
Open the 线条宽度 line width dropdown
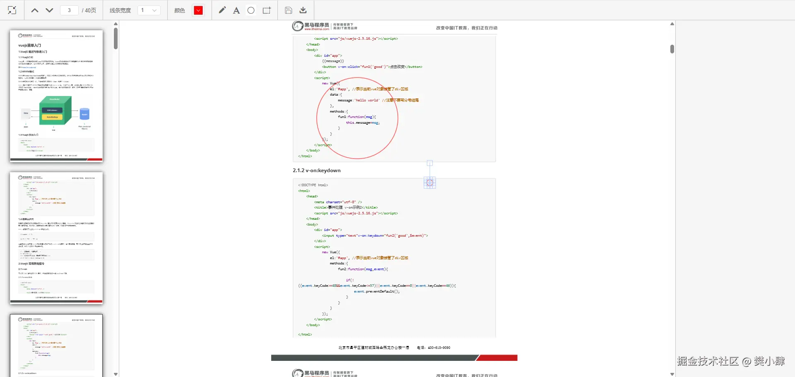tap(149, 10)
